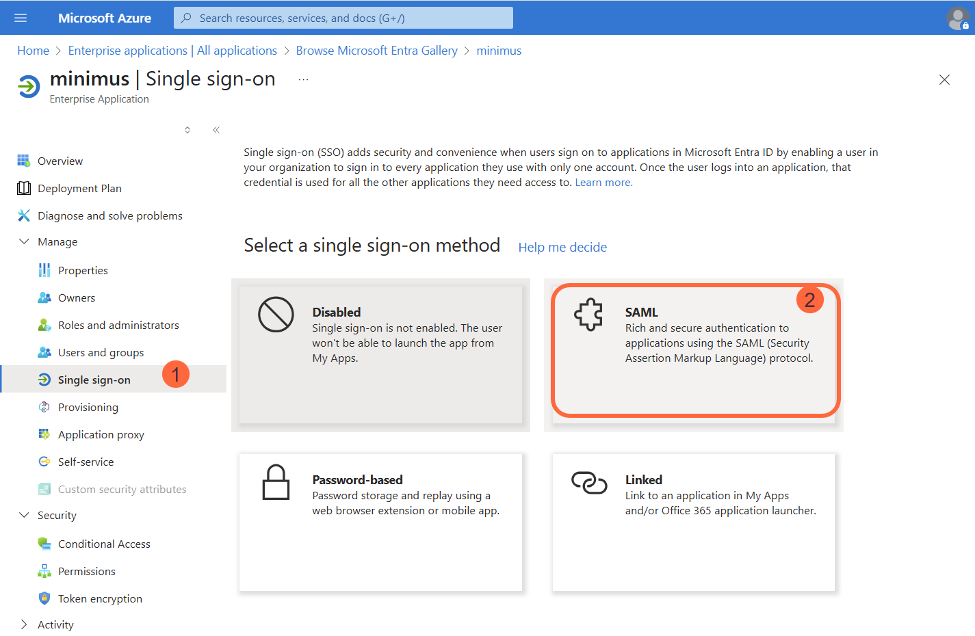Open Owners in the Manage menu
975x636 pixels.
pos(77,297)
